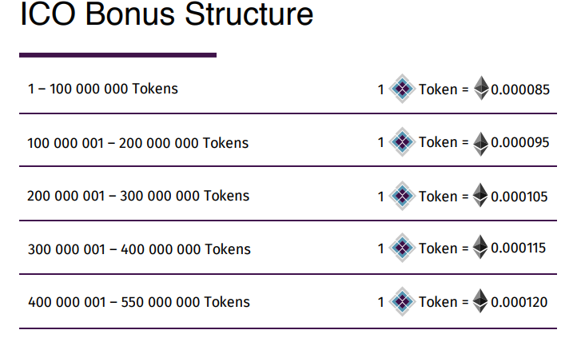Click the token diamond icon in the 0.000085 row
This screenshot has height=338, width=577.
click(402, 89)
